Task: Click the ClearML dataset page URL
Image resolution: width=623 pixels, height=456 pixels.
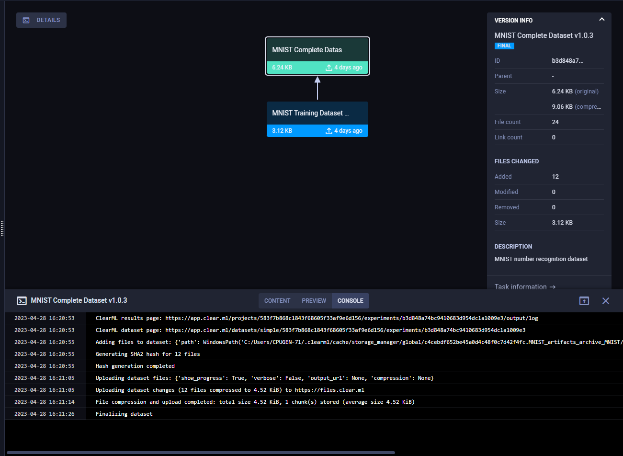Action: click(345, 330)
